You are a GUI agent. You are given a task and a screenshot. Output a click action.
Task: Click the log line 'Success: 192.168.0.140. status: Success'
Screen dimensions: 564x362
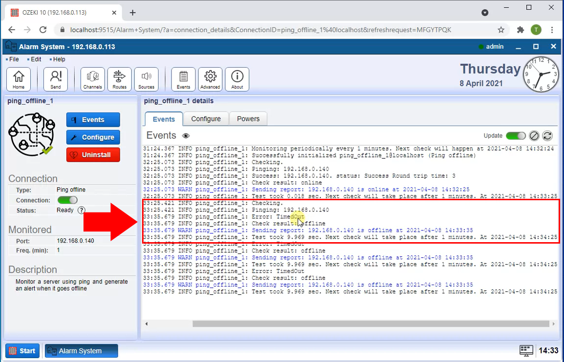299,176
